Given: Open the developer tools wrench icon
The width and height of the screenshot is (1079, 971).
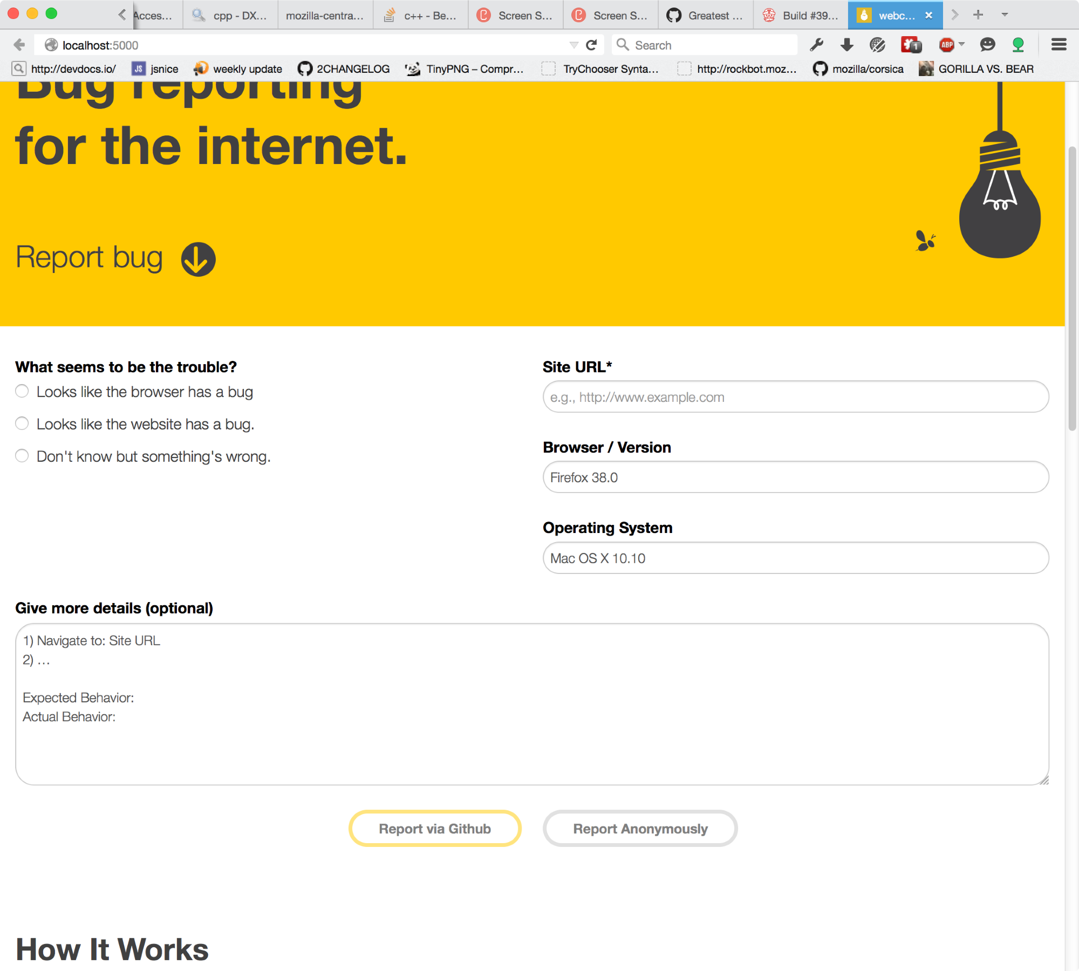Looking at the screenshot, I should [x=816, y=45].
